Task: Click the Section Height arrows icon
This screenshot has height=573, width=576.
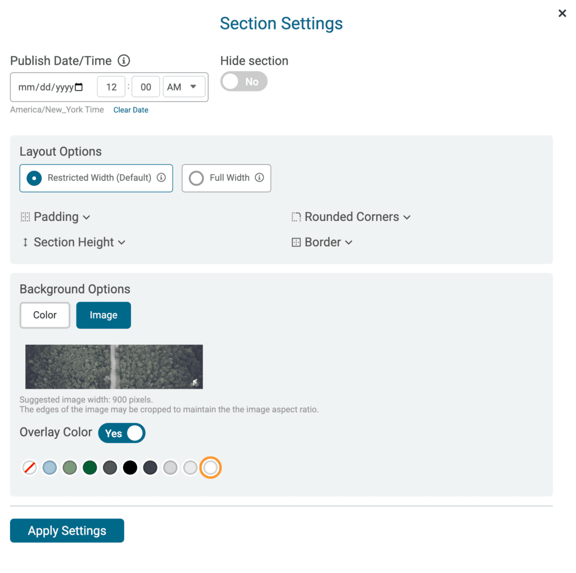Action: click(x=25, y=242)
